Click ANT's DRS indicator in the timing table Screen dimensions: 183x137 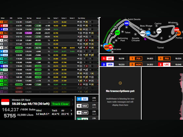11,63
